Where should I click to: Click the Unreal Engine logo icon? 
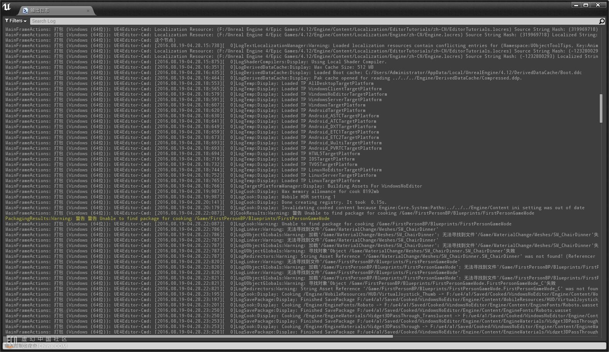pos(7,7)
